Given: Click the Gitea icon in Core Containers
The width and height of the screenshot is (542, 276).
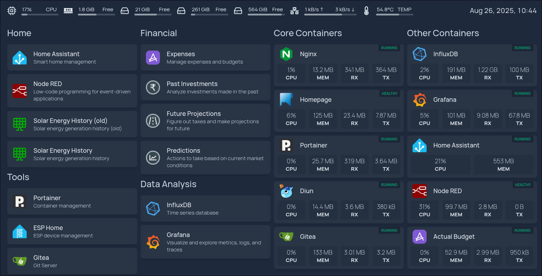Looking at the screenshot, I should (286, 237).
